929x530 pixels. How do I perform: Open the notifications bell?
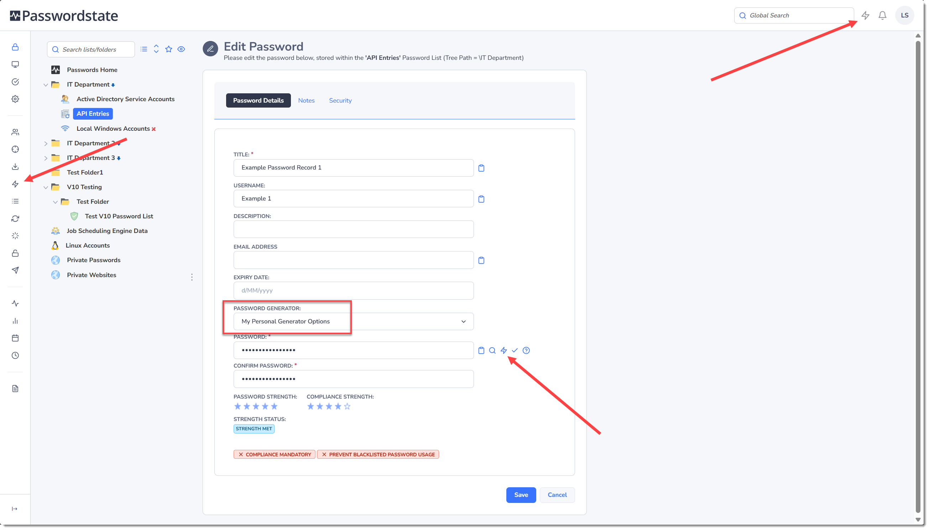[882, 15]
